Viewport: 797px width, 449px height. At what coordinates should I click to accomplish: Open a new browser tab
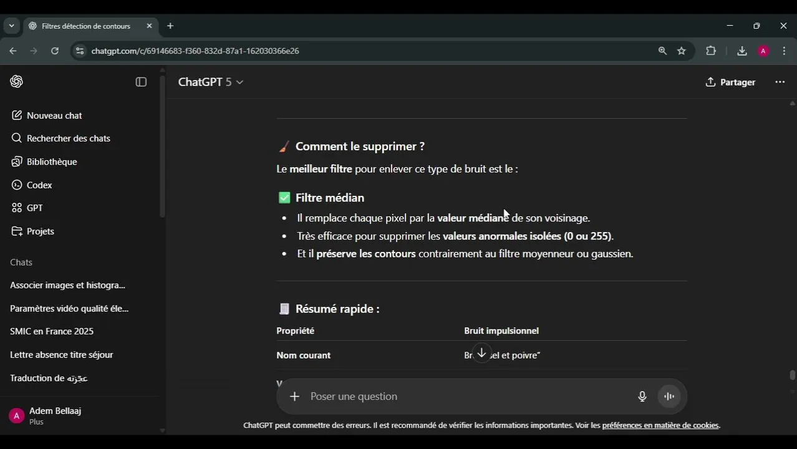(x=170, y=26)
